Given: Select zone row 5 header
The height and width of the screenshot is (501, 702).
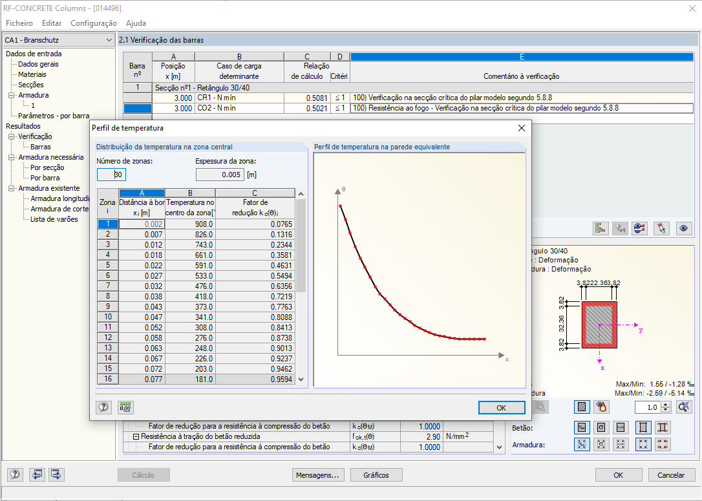Looking at the screenshot, I should (108, 265).
